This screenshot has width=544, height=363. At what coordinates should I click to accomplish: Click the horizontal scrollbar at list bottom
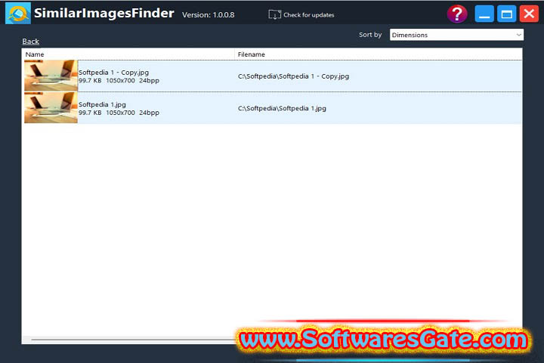pyautogui.click(x=134, y=340)
